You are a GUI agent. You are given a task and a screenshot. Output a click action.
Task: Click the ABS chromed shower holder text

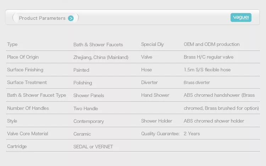(214, 121)
